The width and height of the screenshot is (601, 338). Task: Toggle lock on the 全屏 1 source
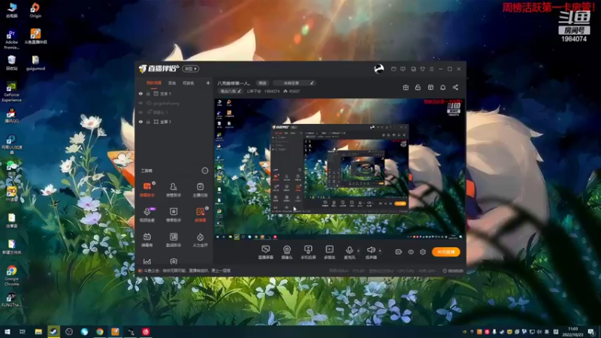148,122
